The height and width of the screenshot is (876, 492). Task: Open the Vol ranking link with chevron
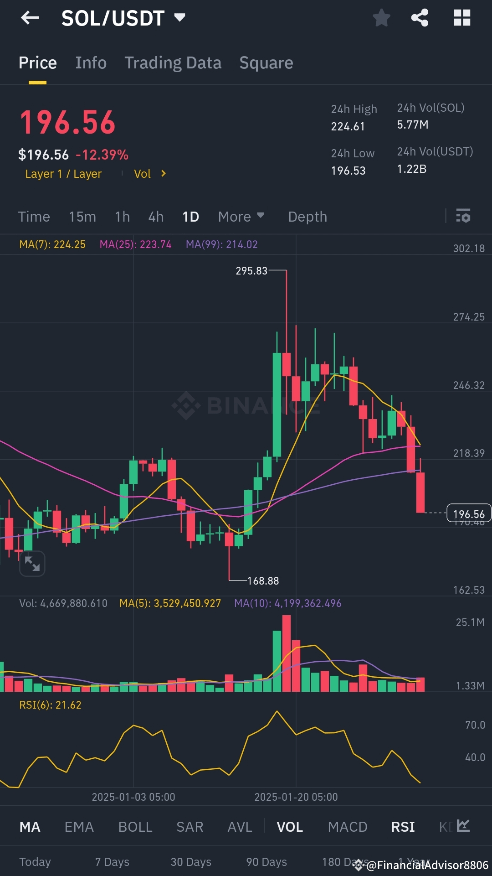[149, 174]
